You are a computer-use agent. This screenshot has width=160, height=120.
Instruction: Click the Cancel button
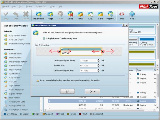click(92, 91)
